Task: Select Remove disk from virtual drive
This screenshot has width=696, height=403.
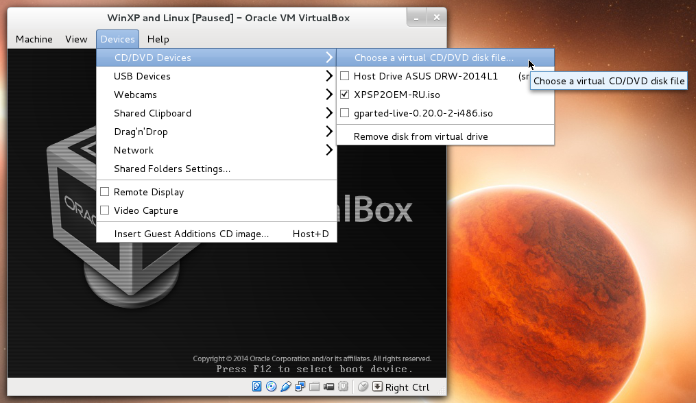Action: pyautogui.click(x=411, y=134)
